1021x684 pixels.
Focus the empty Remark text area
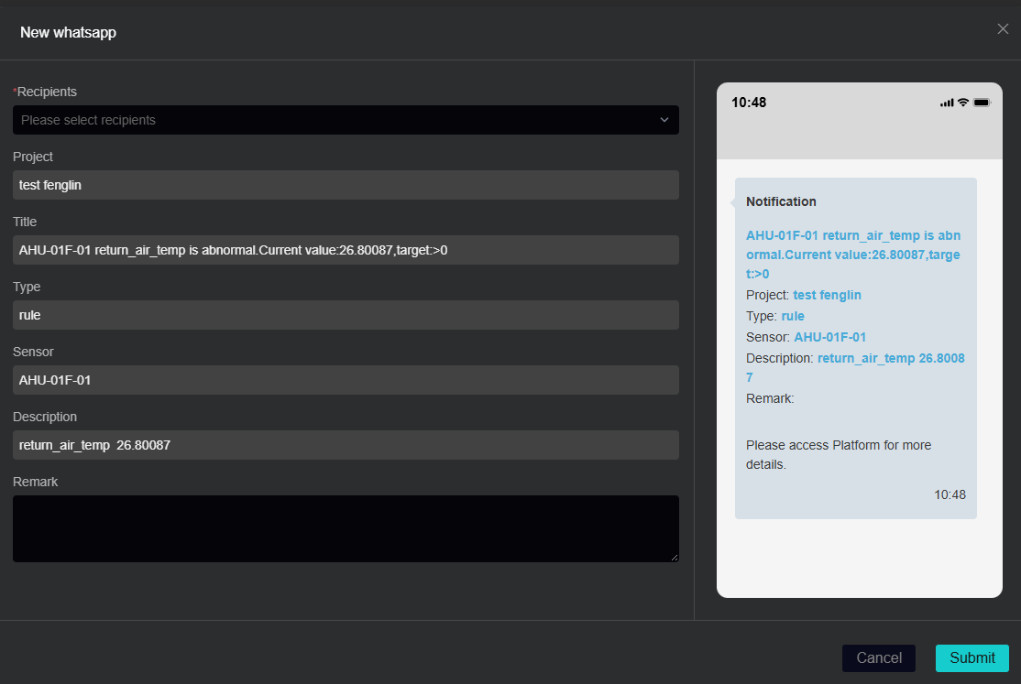coord(346,528)
